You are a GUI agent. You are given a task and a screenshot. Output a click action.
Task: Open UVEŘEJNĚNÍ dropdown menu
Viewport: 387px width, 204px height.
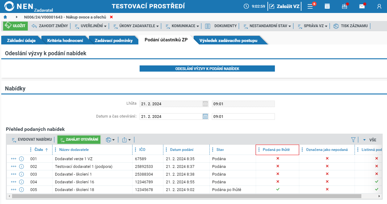[x=90, y=26]
